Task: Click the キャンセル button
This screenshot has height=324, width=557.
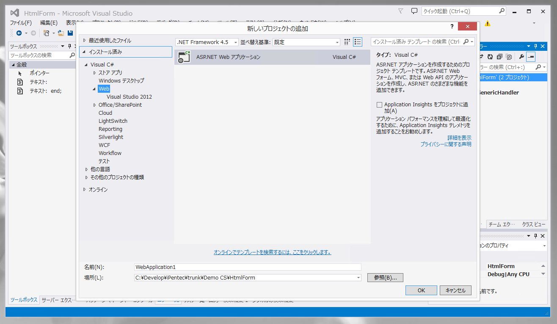Action: coord(455,291)
